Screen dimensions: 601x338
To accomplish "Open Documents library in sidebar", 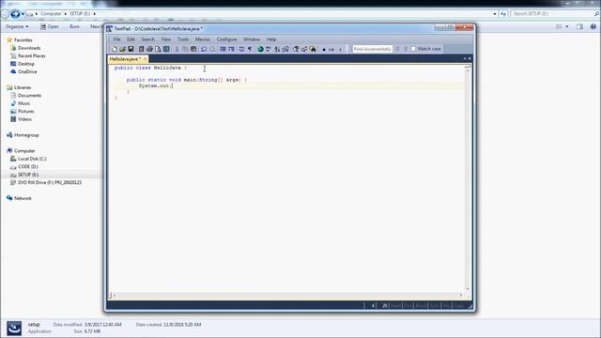I will [x=29, y=96].
